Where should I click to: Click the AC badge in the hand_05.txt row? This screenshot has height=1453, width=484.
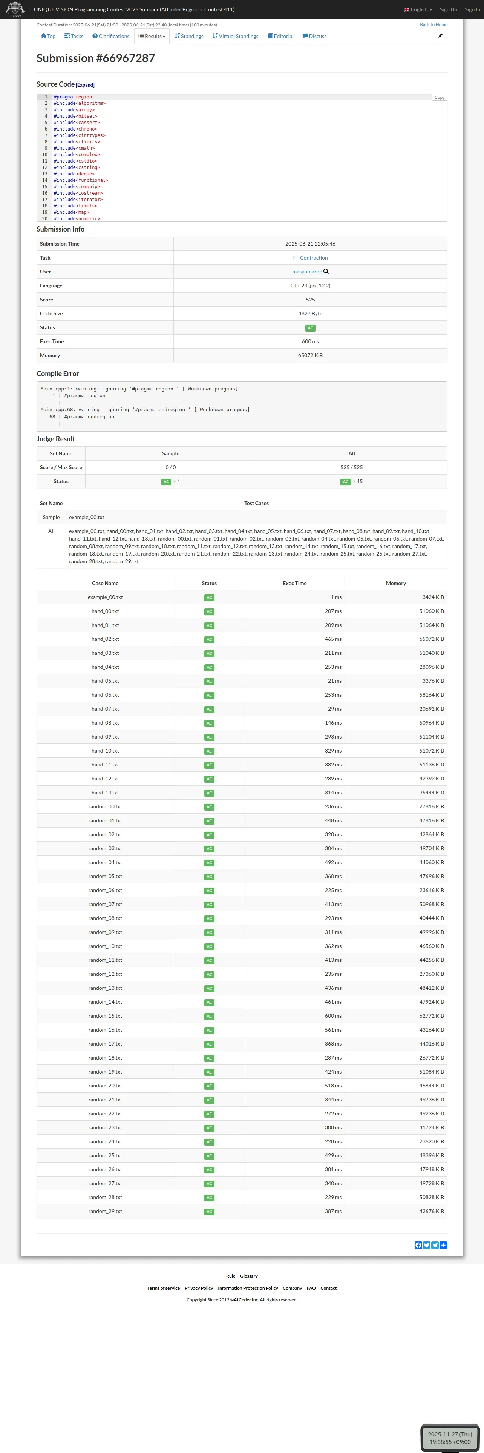point(209,681)
